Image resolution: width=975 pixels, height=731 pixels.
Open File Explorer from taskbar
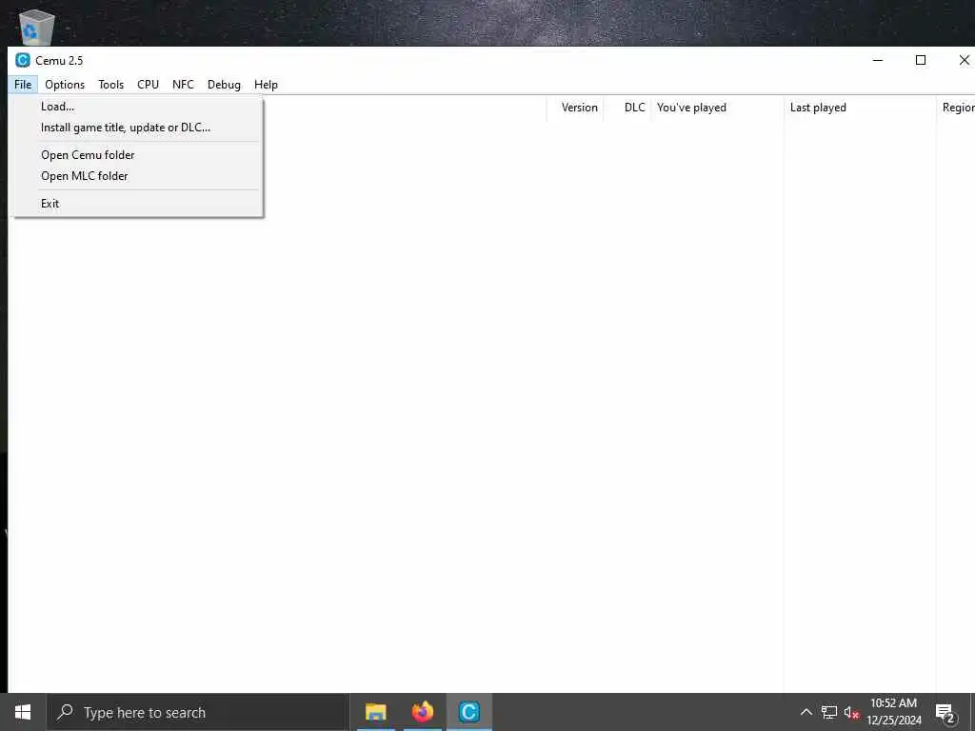375,712
